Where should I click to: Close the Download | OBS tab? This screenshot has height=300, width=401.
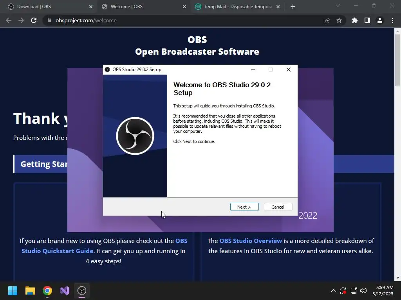coord(91,7)
